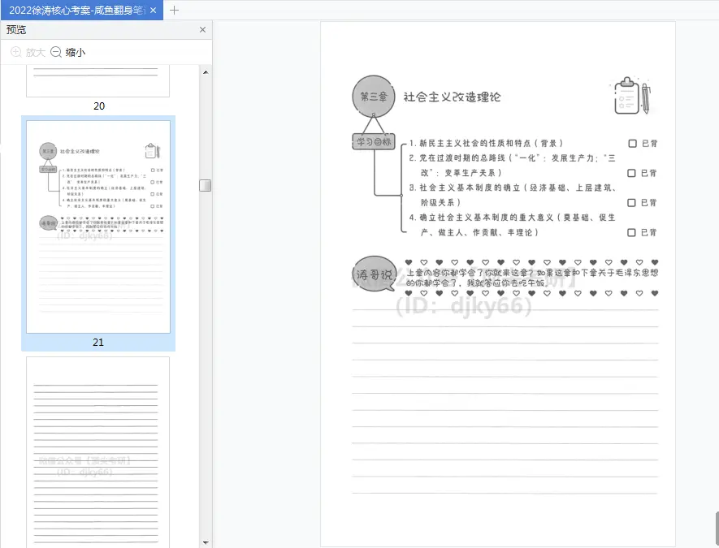Screen dimensions: 719x548
Task: Click the 涛哥说 speech bubble
Action: [375, 274]
